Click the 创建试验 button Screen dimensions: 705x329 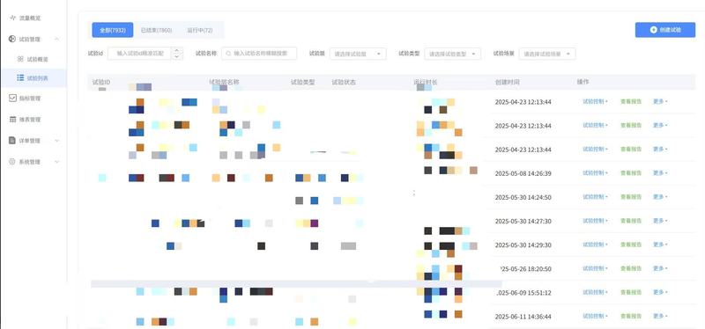[665, 30]
